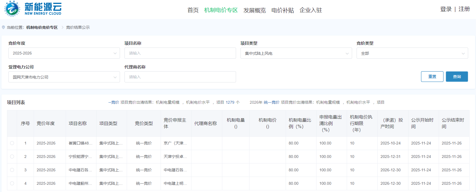Click the 登录 link
The image size is (476, 192).
click(446, 9)
